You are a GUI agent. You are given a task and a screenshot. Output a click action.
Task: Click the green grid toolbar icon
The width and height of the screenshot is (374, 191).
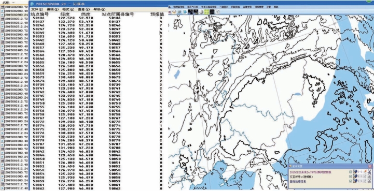(x=207, y=12)
